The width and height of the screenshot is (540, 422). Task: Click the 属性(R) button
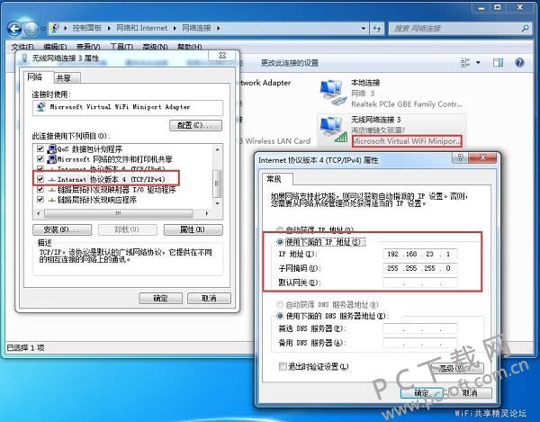[193, 229]
